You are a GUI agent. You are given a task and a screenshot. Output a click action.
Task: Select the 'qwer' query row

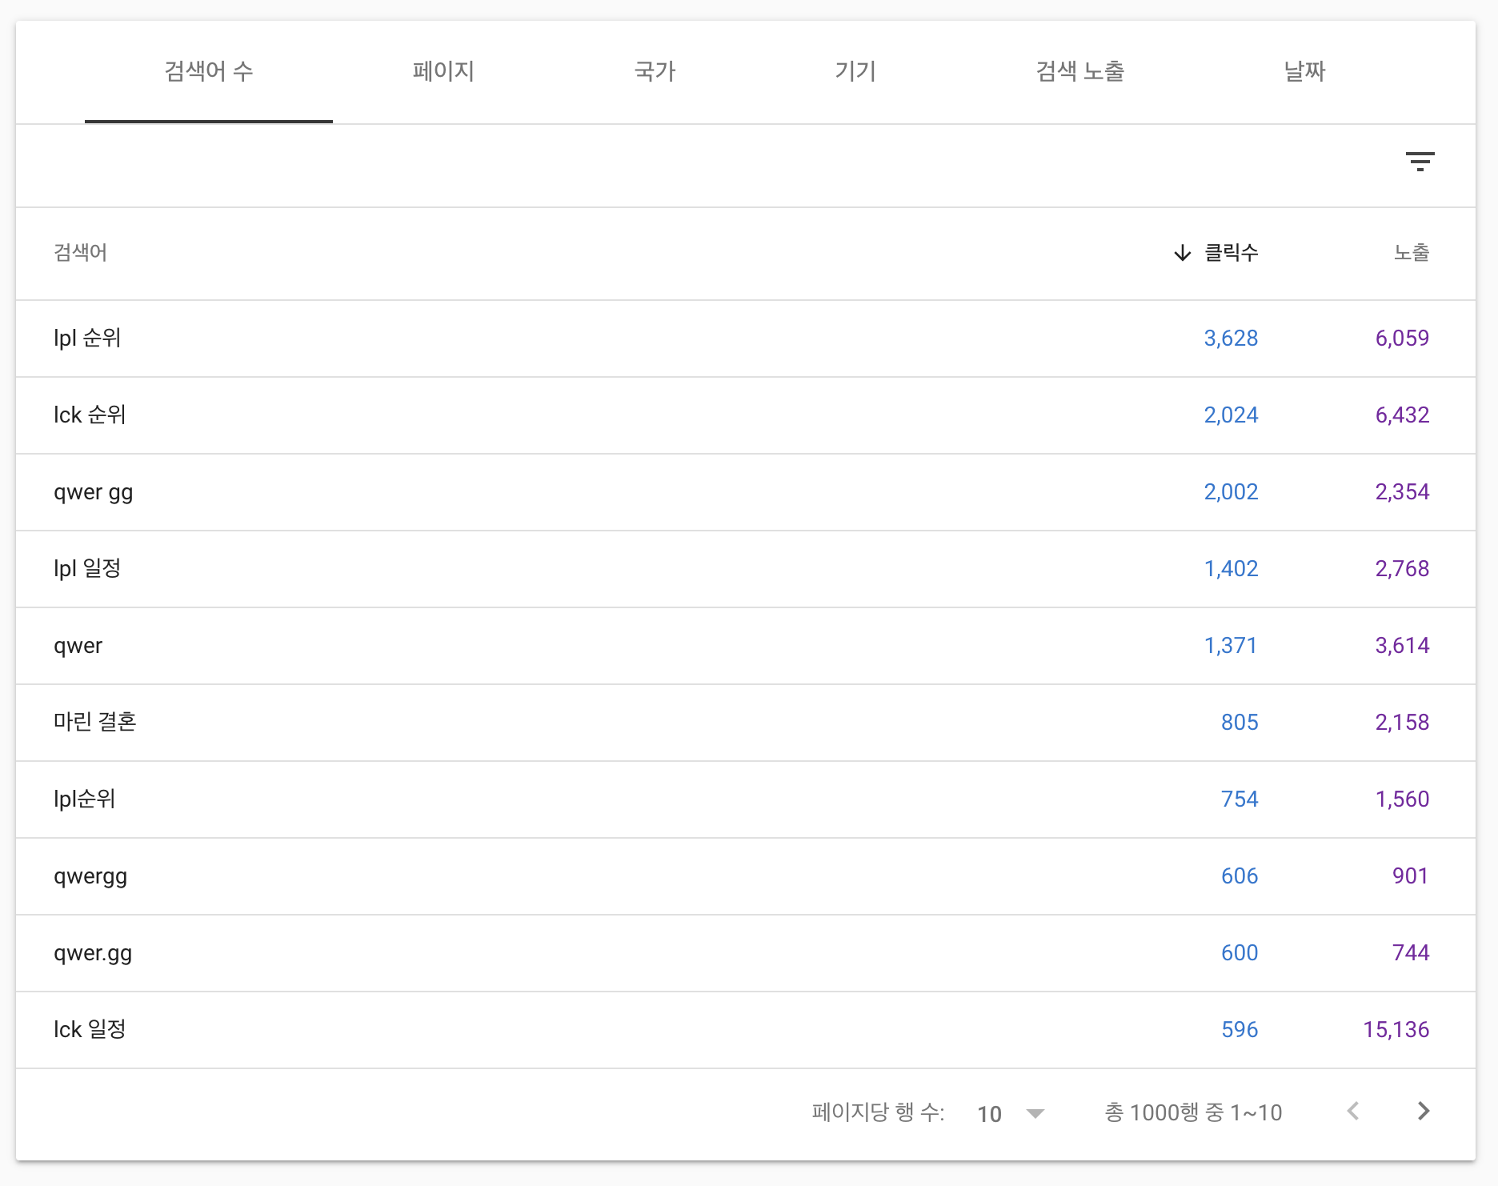[746, 646]
